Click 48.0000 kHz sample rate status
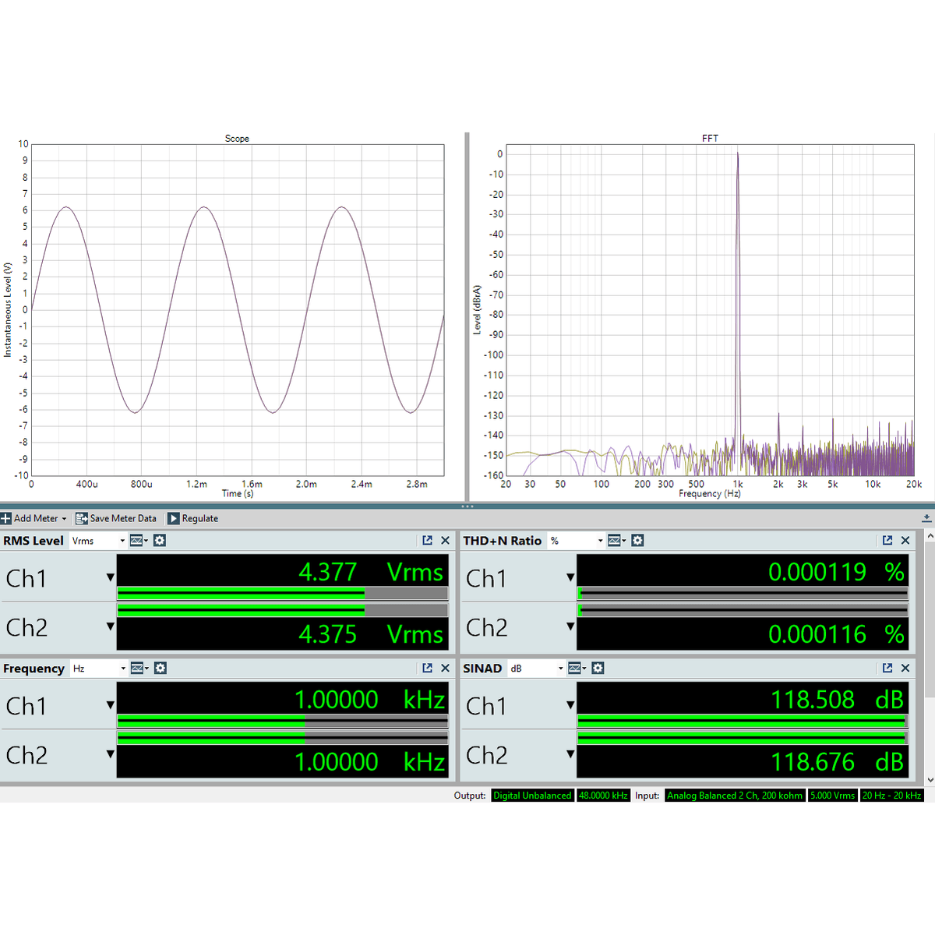935x935 pixels. (603, 796)
